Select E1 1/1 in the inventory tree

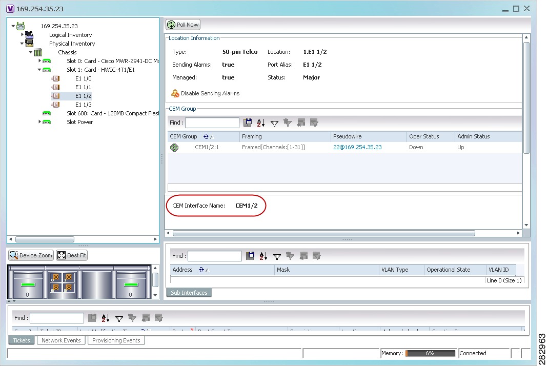[x=83, y=87]
